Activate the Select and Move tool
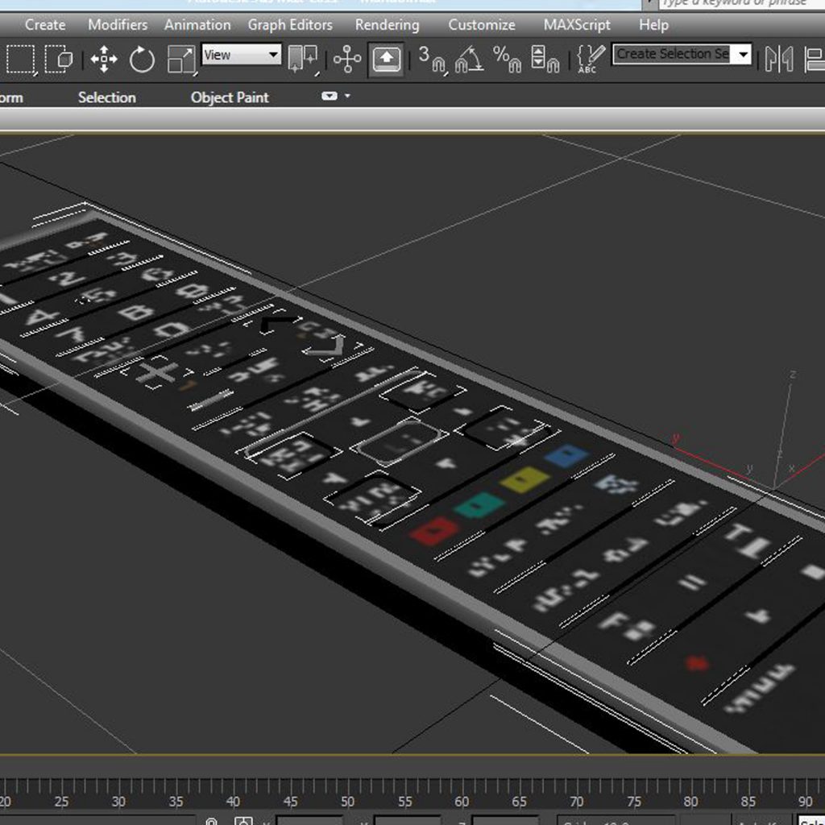This screenshot has height=825, width=825. point(104,58)
